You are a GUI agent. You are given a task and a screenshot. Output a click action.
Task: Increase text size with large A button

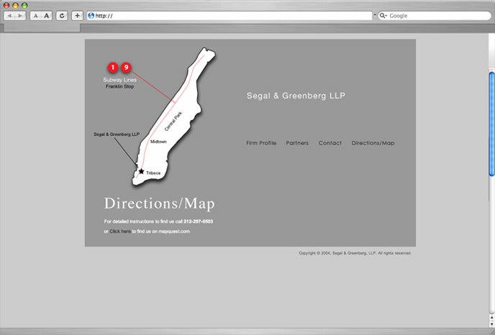pyautogui.click(x=46, y=16)
